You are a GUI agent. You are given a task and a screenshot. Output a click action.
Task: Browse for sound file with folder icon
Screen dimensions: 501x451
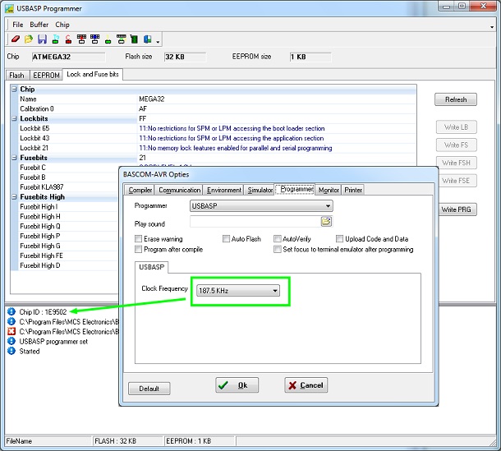tap(326, 221)
